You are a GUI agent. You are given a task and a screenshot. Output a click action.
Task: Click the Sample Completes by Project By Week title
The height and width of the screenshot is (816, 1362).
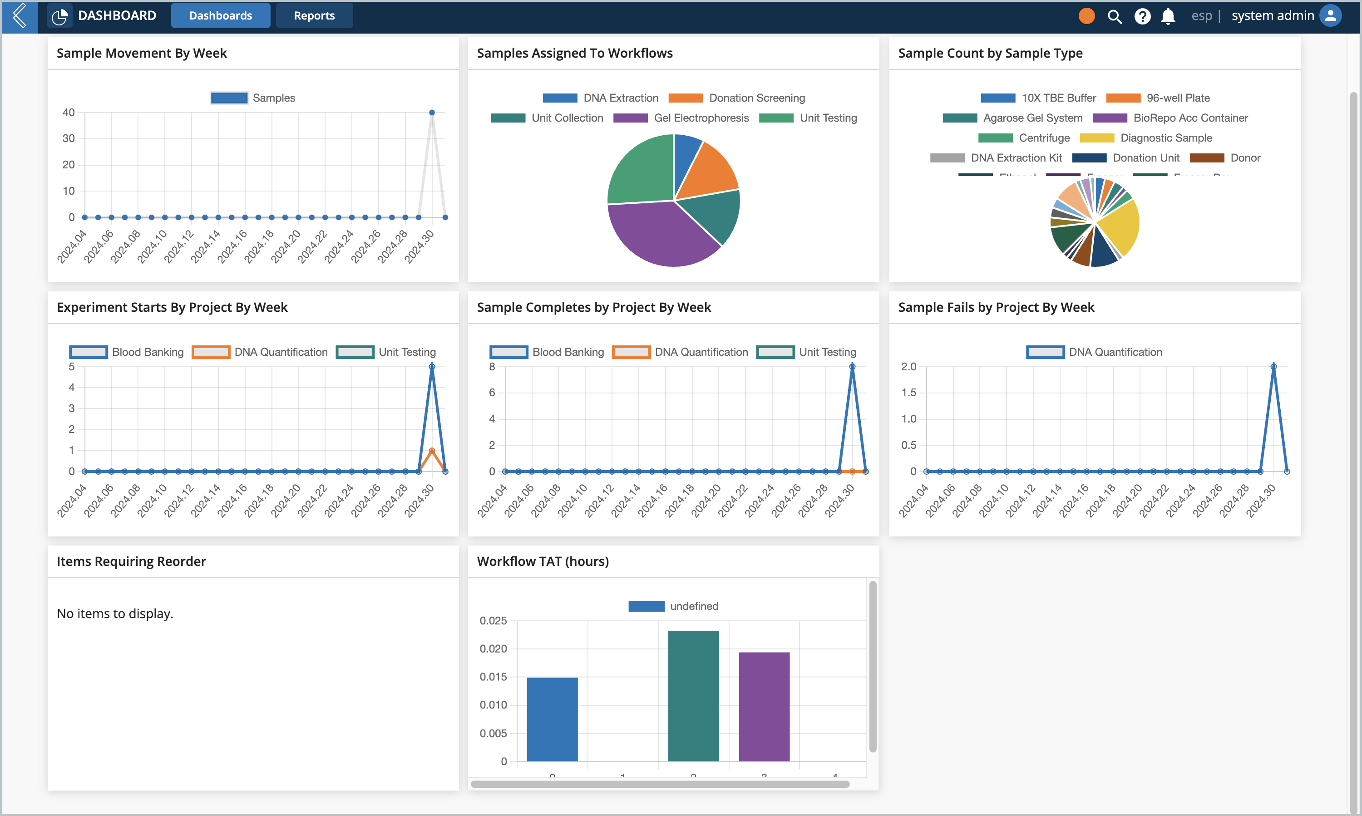pos(593,307)
